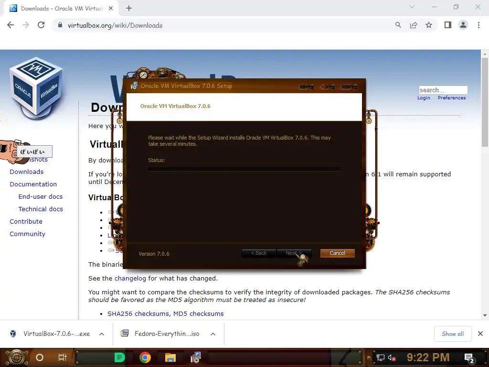Viewport: 489px width, 367px height.
Task: Open Cortana search circle on taskbar
Action: point(40,357)
